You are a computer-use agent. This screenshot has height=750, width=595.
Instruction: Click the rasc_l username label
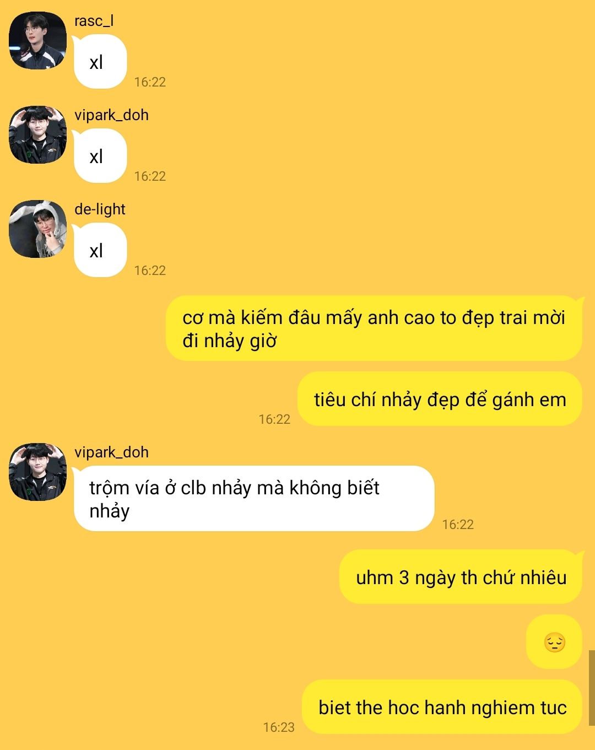[94, 21]
